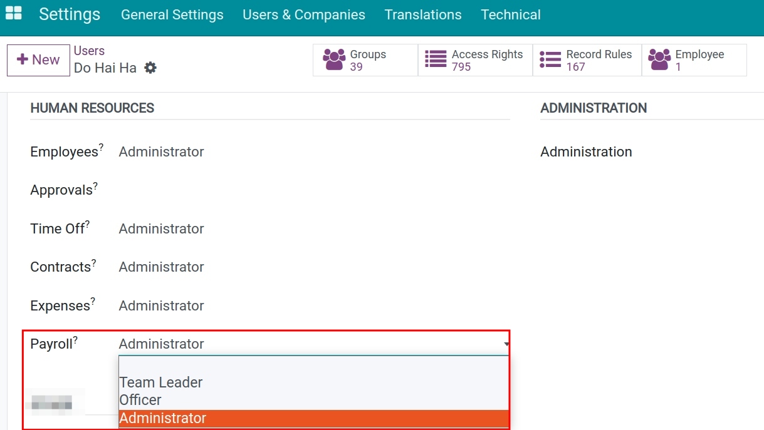Image resolution: width=764 pixels, height=430 pixels.
Task: Click the Groups people icon
Action: tap(334, 60)
